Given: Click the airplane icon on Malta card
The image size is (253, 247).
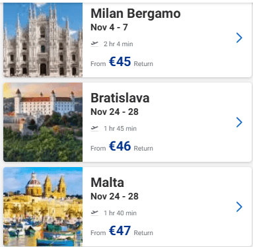Looking at the screenshot, I should click(94, 213).
